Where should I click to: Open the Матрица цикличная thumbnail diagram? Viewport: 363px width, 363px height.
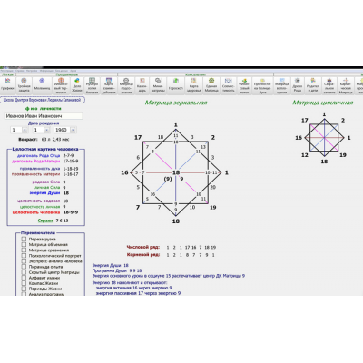pos(324,138)
